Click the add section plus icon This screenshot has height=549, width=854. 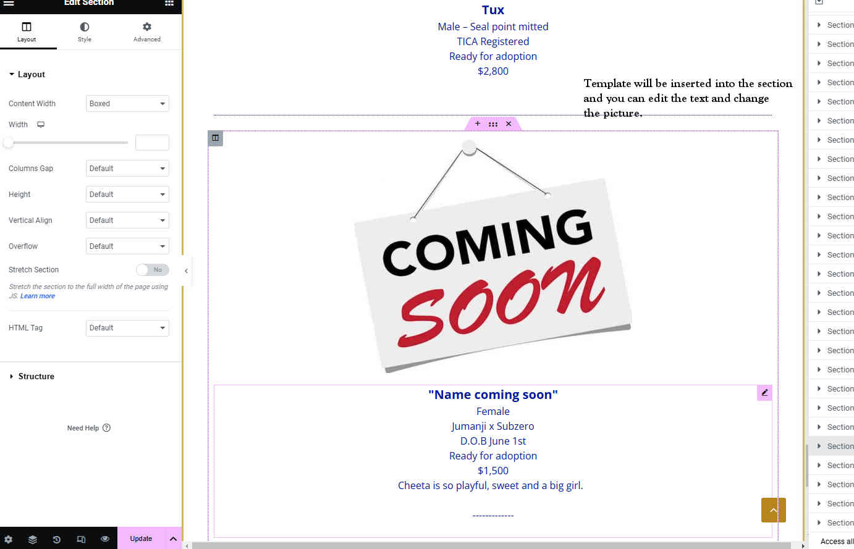coord(478,124)
